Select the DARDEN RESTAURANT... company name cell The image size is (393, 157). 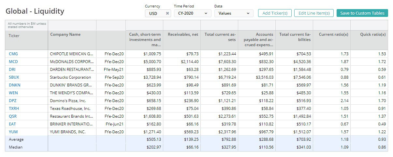(x=72, y=69)
